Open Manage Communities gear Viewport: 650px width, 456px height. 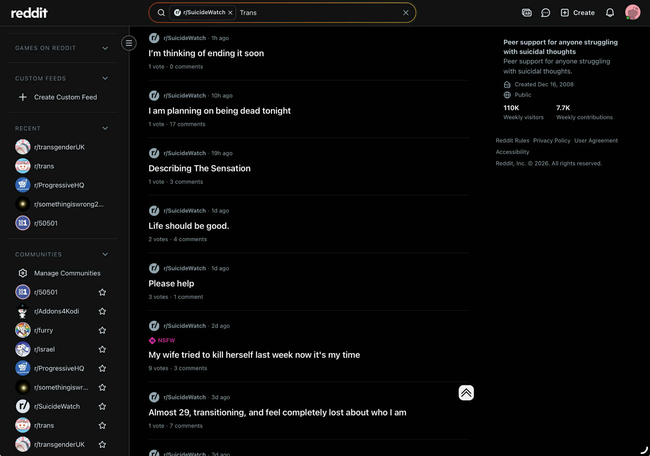[23, 273]
